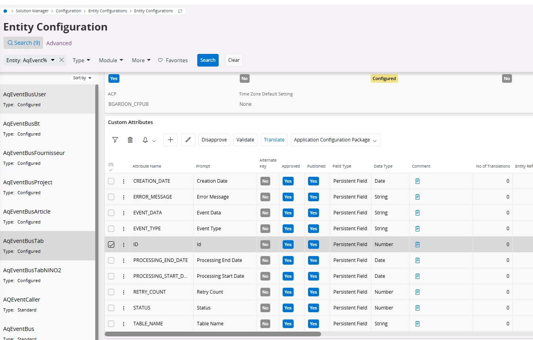Open comment icon for CREATION_DATE row
The width and height of the screenshot is (533, 340).
[417, 181]
